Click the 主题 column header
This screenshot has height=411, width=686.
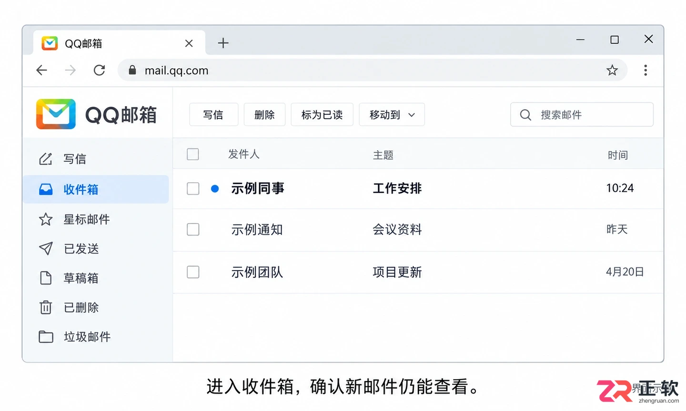383,155
